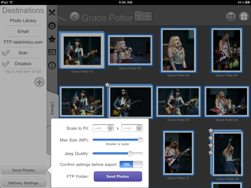
Task: Close the sidebar with the X icon
Action: click(52, 13)
